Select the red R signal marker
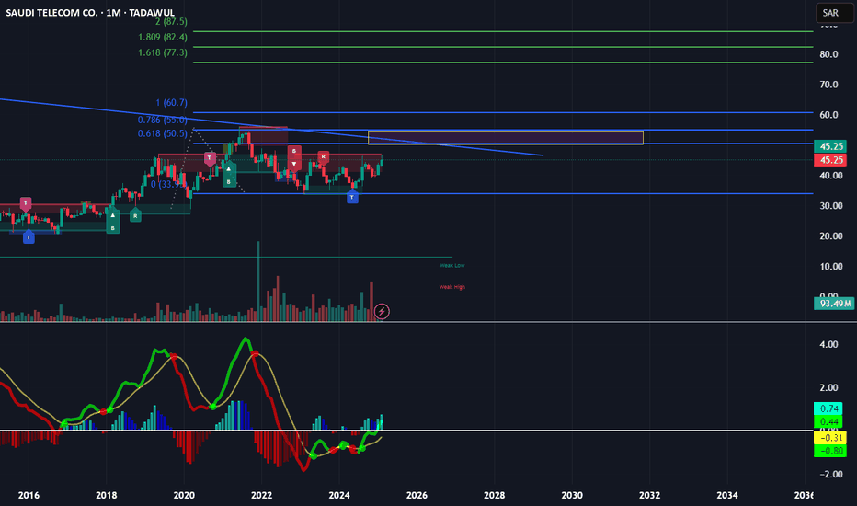The image size is (857, 506). click(323, 157)
